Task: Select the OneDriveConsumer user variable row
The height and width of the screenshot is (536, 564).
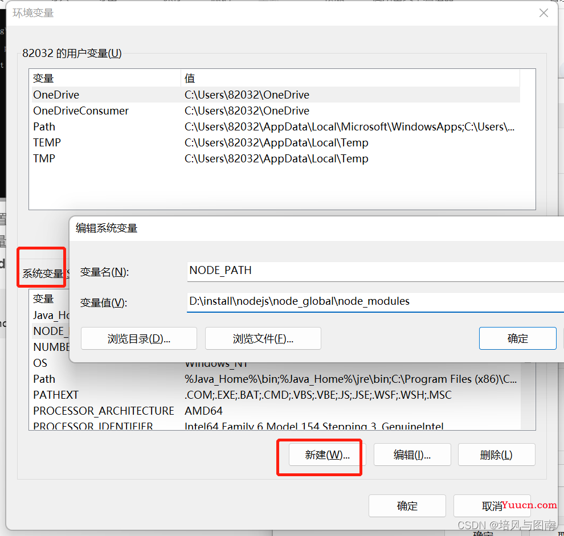Action: [x=276, y=111]
